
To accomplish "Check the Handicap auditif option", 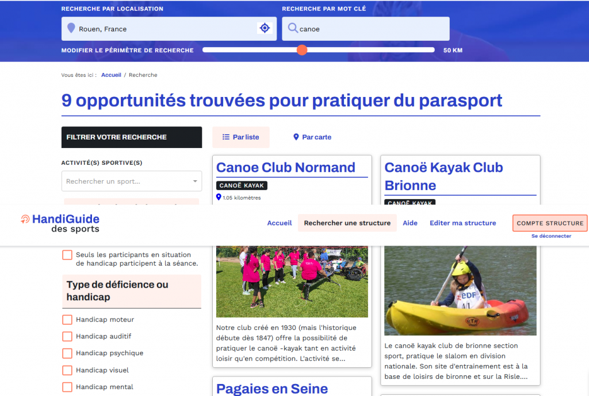I will [x=67, y=336].
